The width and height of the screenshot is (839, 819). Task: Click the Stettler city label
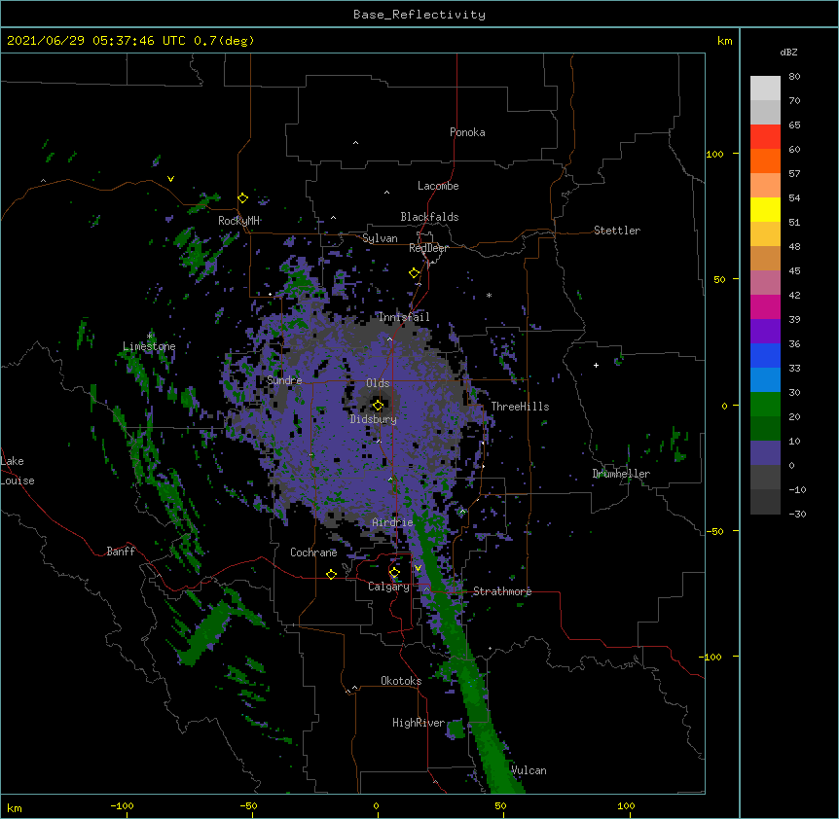[x=617, y=231]
